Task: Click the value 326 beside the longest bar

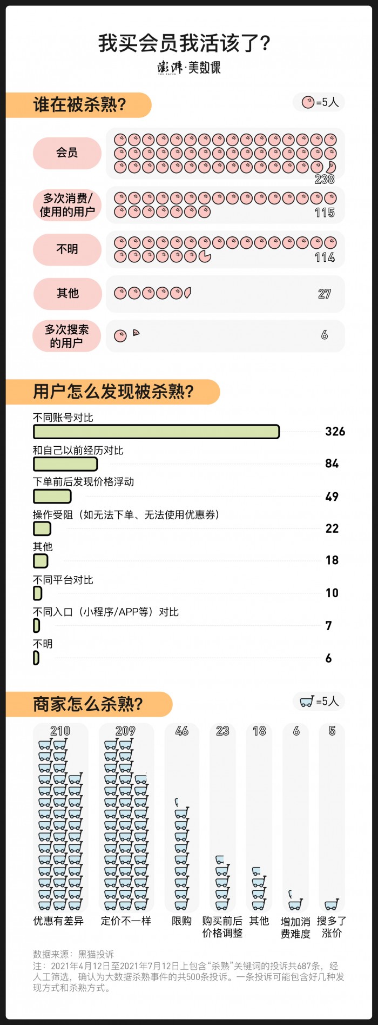Action: coord(335,432)
